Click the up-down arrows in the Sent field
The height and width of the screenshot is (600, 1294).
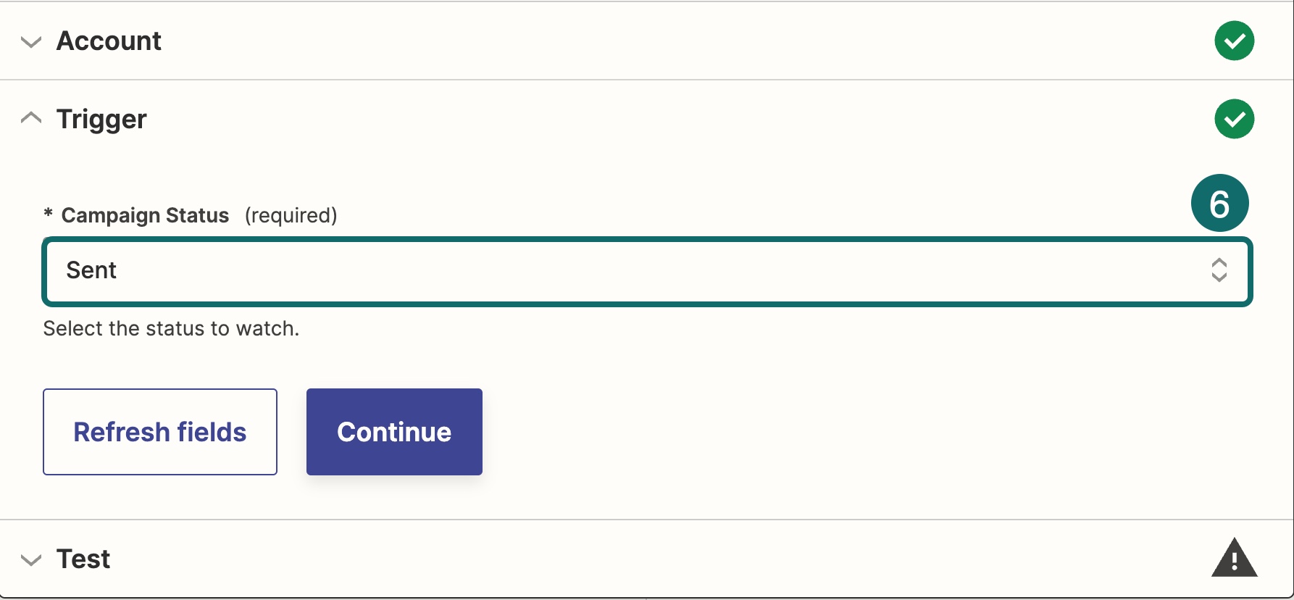tap(1219, 270)
